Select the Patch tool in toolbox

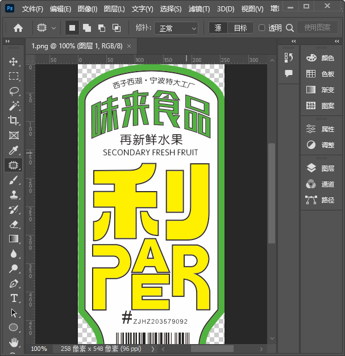tap(14, 165)
